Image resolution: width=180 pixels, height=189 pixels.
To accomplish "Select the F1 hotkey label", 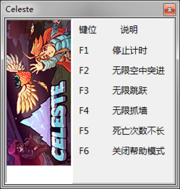I will [x=84, y=51].
